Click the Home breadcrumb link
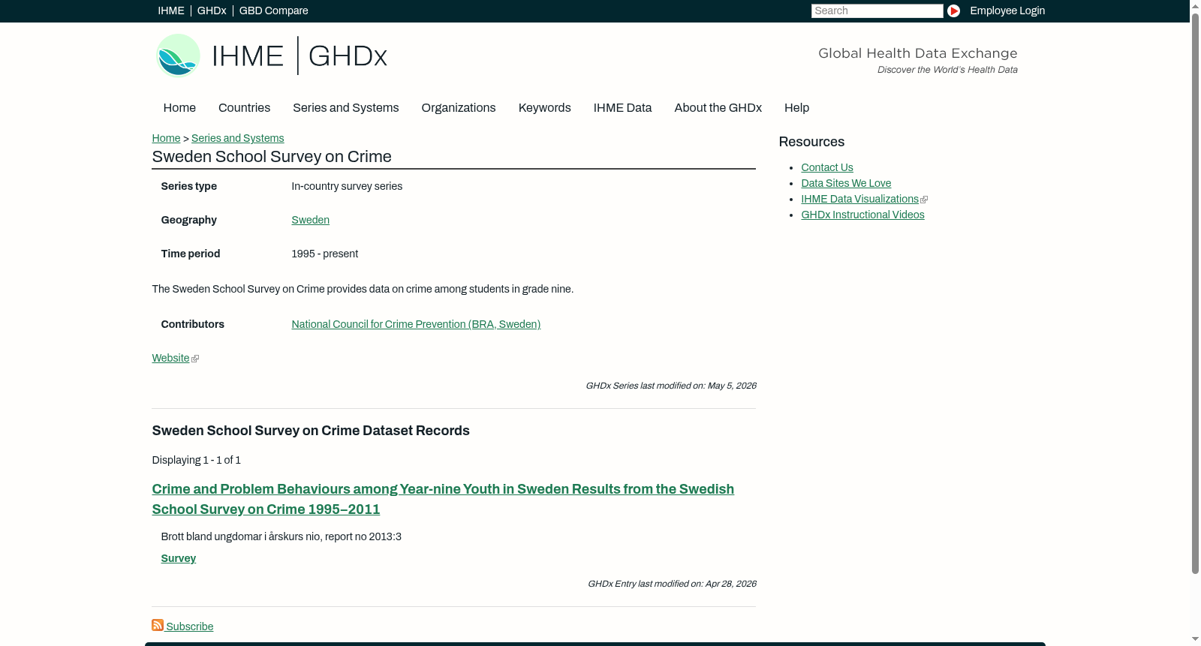This screenshot has height=646, width=1201. (166, 138)
